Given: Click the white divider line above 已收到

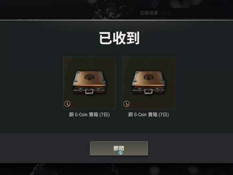Looking at the screenshot, I should pyautogui.click(x=116, y=20).
